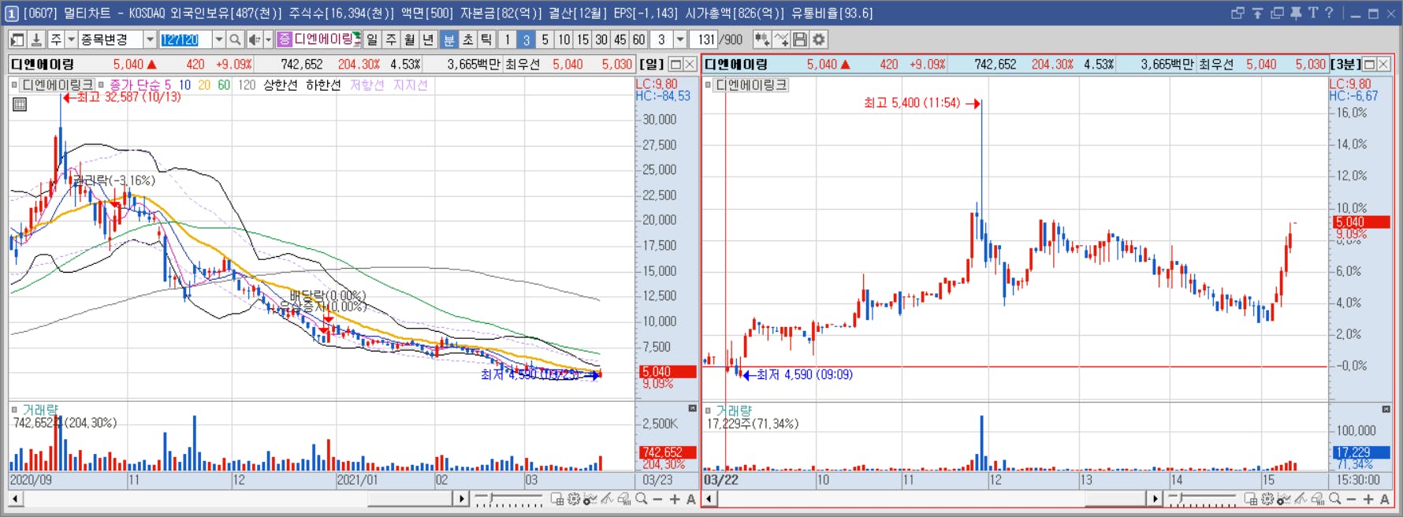Select the 15 minute interval button

pos(582,39)
